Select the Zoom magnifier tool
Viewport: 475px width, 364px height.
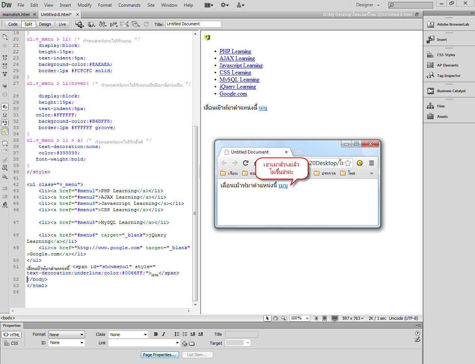(283, 318)
